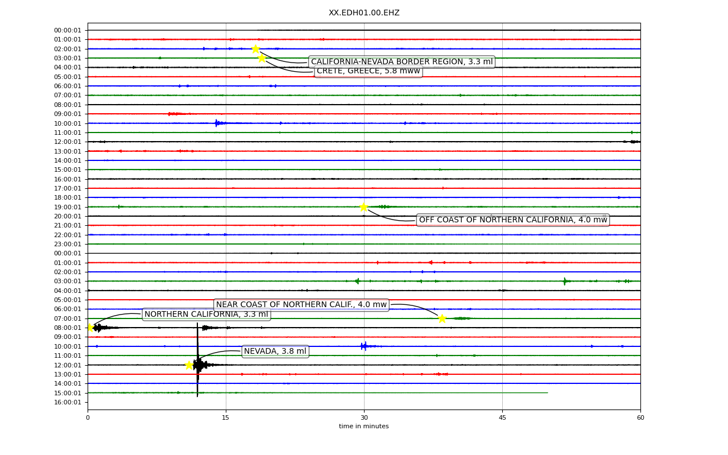Click the Northern California 3.3 ml star marker
728x455 pixels.
coord(89,328)
